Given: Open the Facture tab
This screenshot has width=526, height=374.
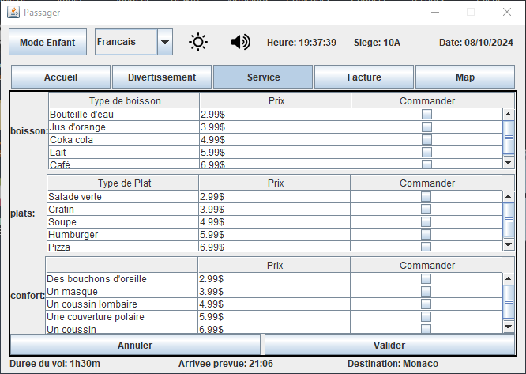Looking at the screenshot, I should click(x=363, y=77).
